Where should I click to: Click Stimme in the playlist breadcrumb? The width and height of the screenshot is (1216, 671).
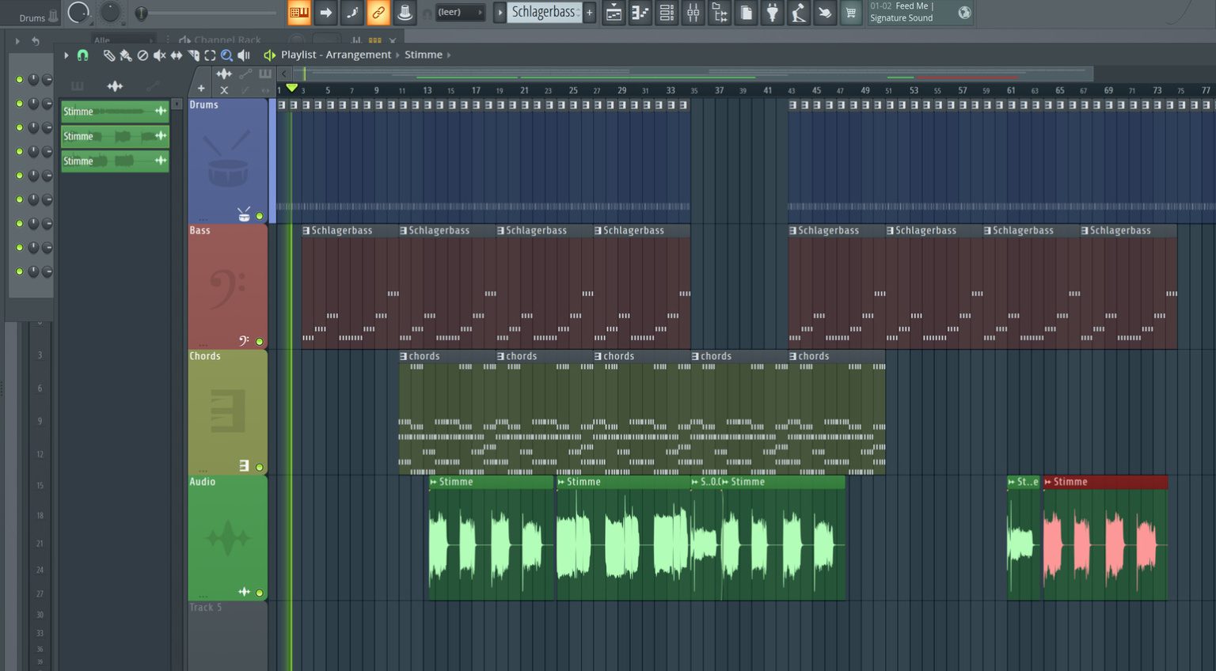[424, 55]
